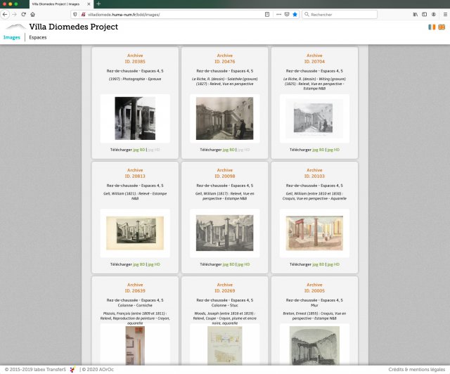Download jpg BD for archive 20476

229,150
